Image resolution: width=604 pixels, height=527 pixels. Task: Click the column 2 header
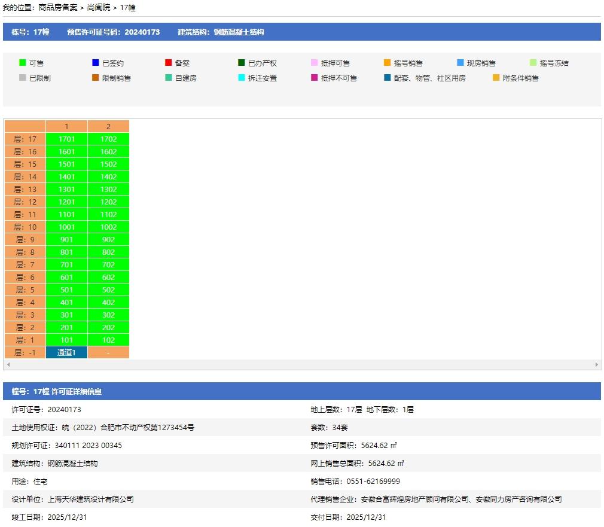pos(109,126)
